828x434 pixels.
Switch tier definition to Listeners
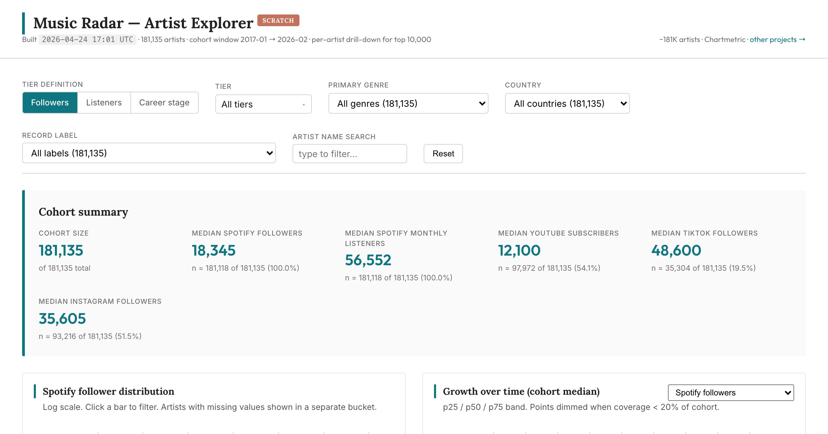[104, 103]
